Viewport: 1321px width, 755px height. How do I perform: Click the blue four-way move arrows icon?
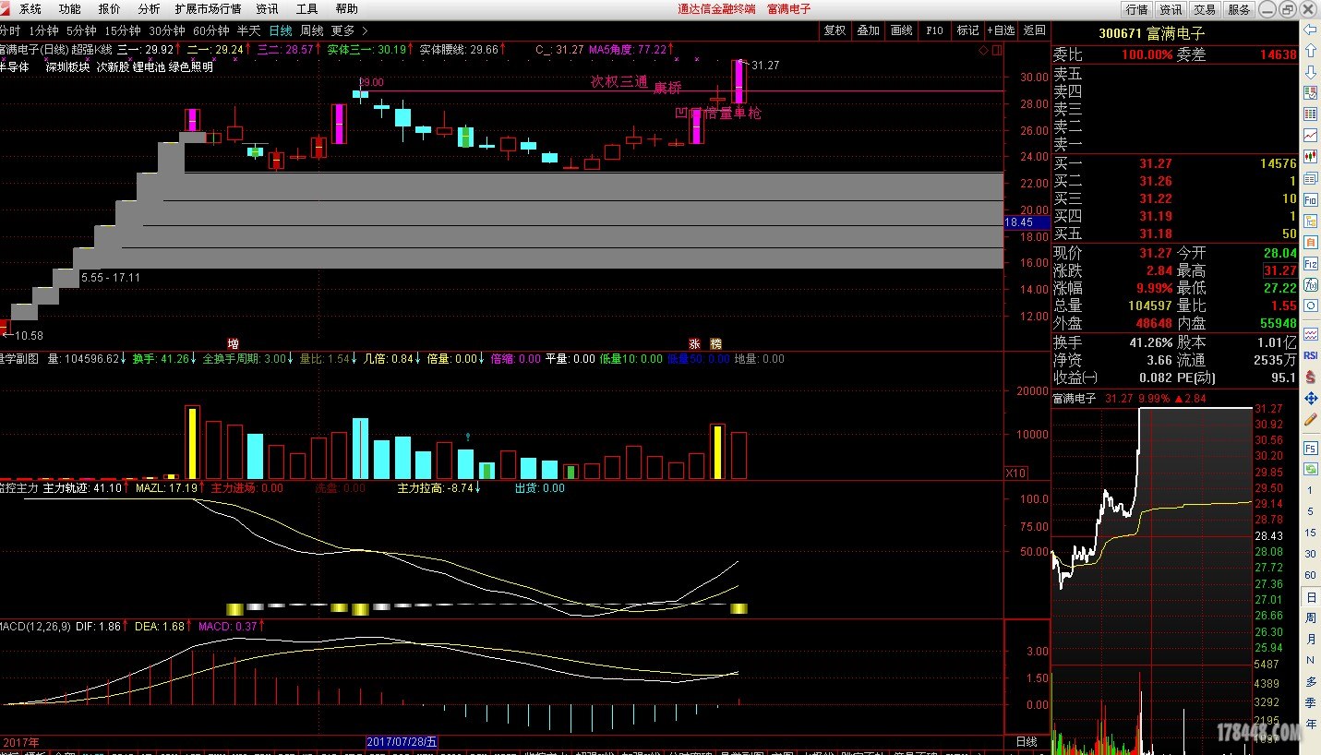coord(1310,399)
